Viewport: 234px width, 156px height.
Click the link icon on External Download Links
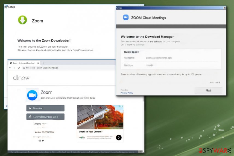(30, 117)
